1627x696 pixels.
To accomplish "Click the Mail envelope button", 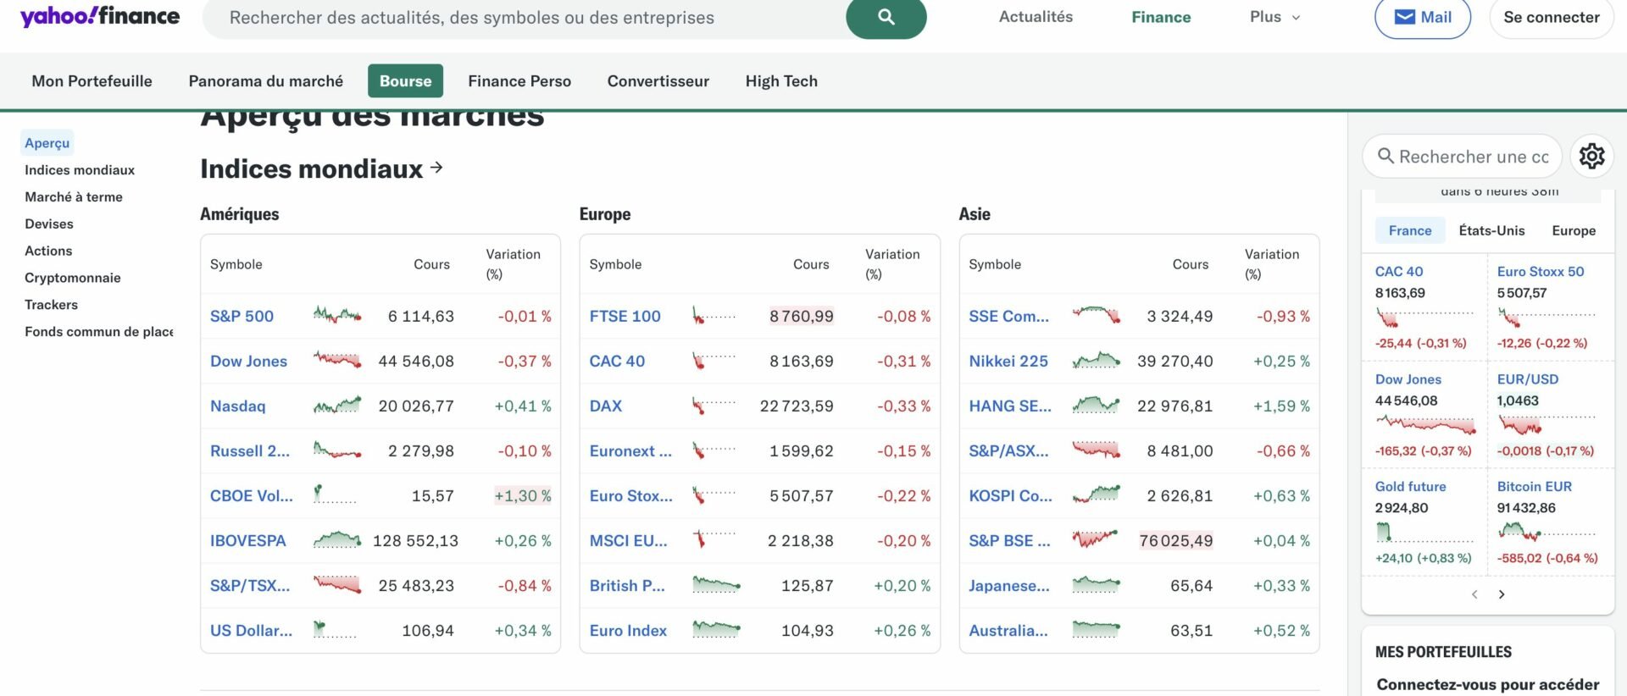I will pyautogui.click(x=1423, y=17).
